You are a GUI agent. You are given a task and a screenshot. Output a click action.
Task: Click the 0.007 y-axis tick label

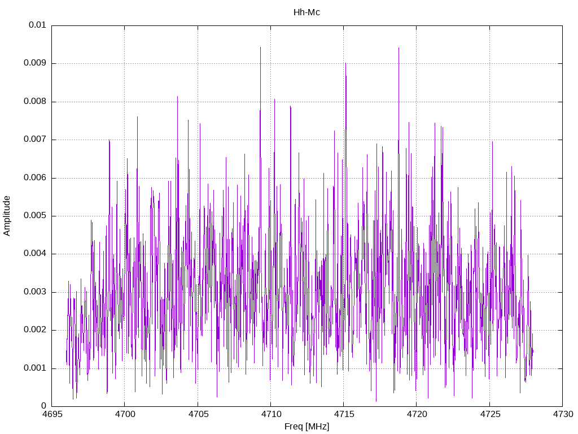click(35, 140)
